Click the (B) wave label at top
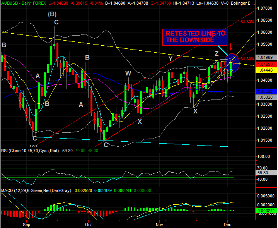This screenshot has width=278, height=228. [52, 14]
